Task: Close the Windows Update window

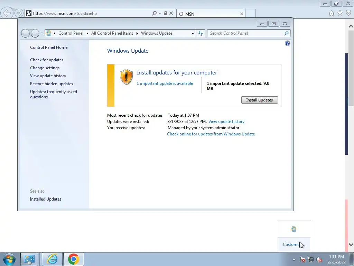Action: click(285, 24)
